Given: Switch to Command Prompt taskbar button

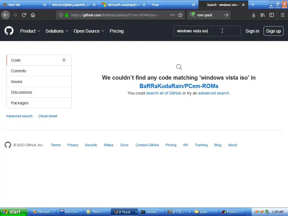Looking at the screenshot, I should point(151,212).
